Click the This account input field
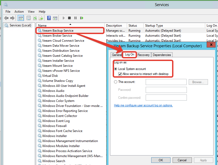 [x=166, y=82]
